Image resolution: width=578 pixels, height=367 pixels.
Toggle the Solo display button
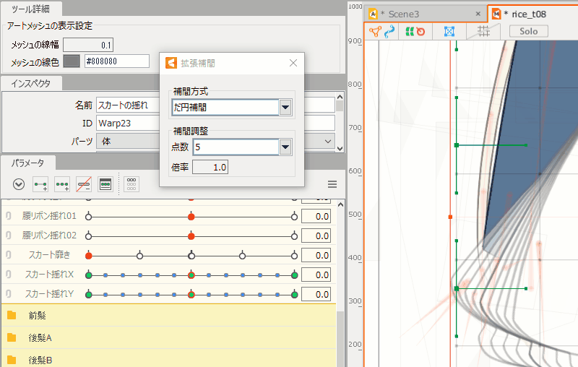528,31
